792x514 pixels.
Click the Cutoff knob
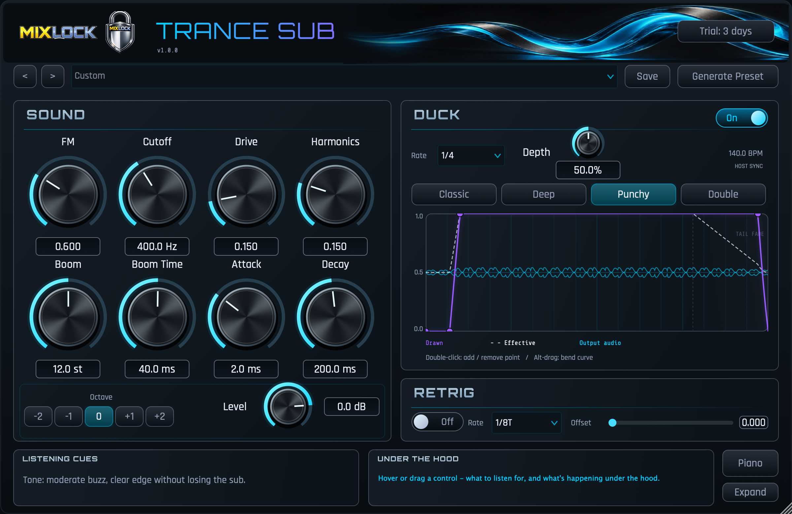click(x=157, y=194)
